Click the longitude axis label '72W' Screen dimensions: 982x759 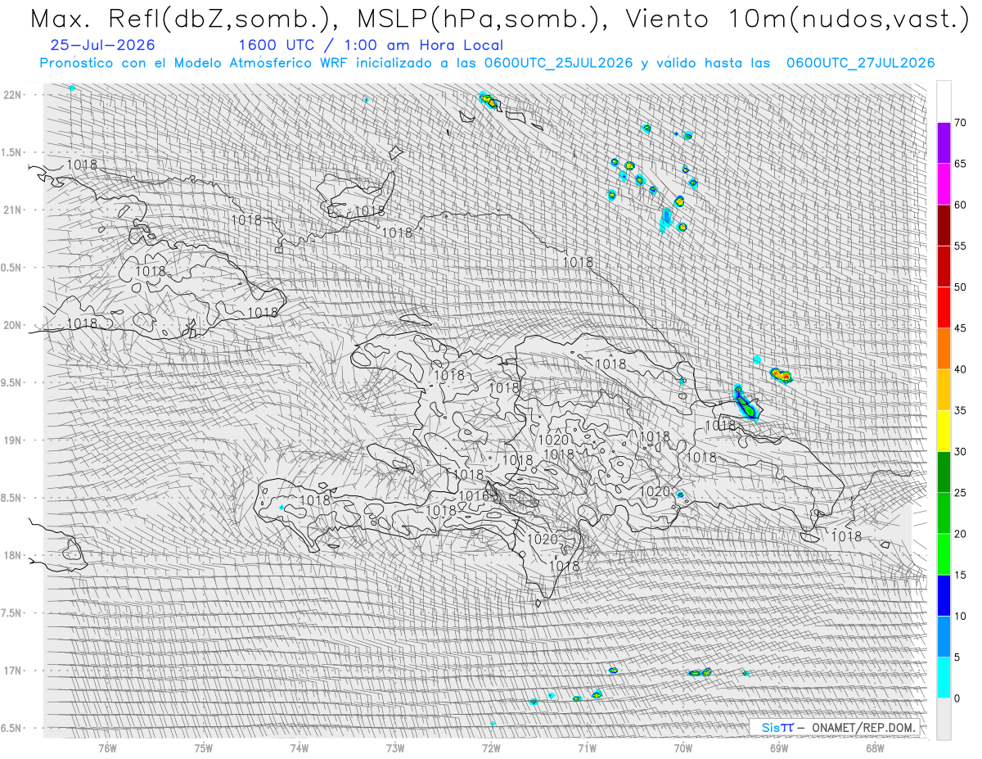click(491, 748)
